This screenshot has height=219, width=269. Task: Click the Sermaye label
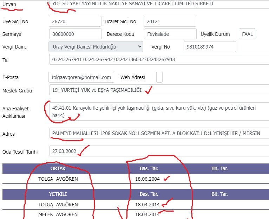[12, 34]
